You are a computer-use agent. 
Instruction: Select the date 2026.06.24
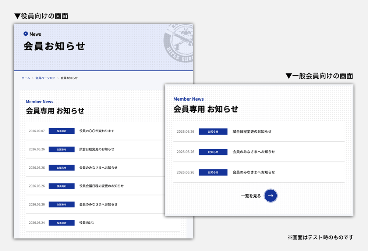click(36, 223)
